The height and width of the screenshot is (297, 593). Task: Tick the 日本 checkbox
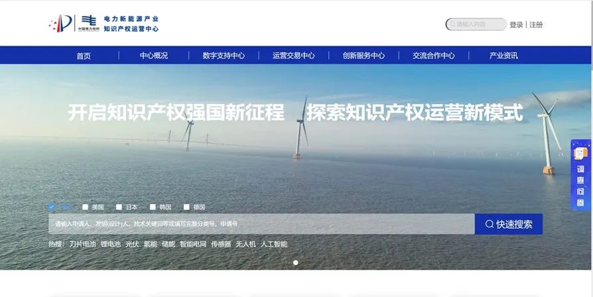(x=119, y=207)
